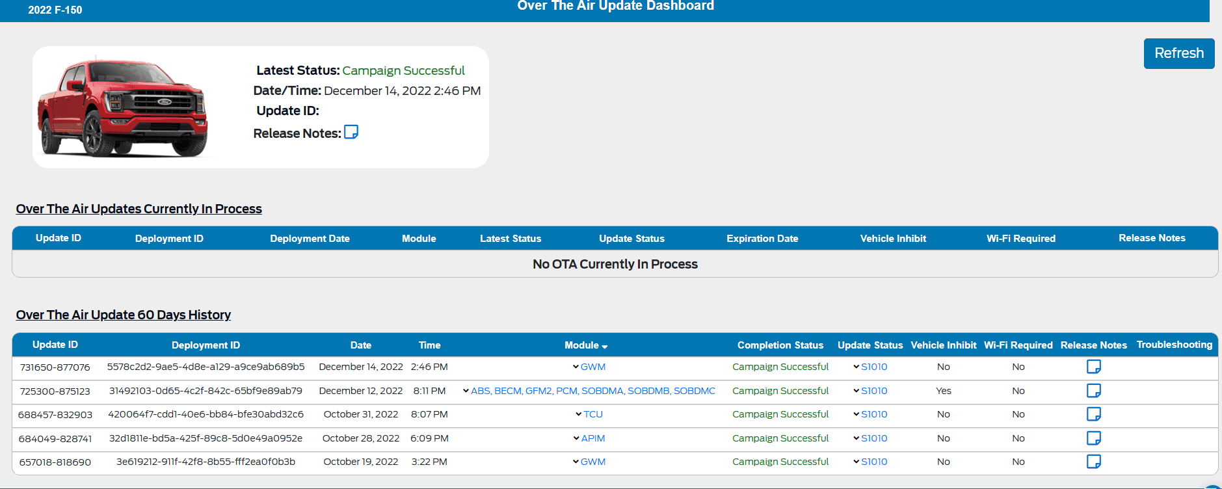Expand the APIM module entry
This screenshot has height=489, width=1222.
tap(589, 438)
